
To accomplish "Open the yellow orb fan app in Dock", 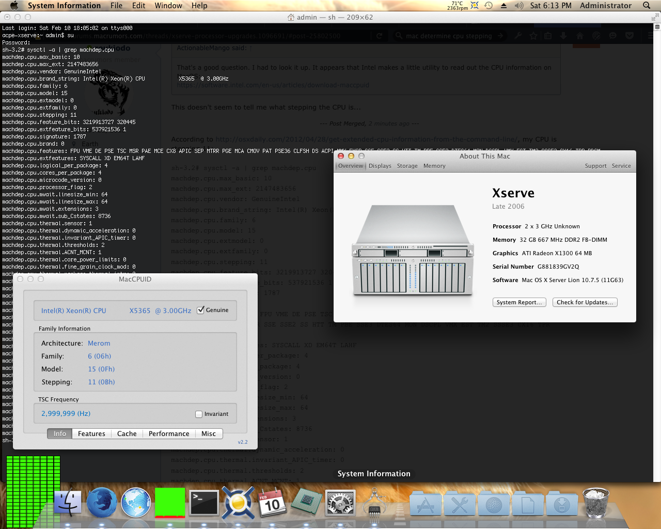I will click(238, 503).
